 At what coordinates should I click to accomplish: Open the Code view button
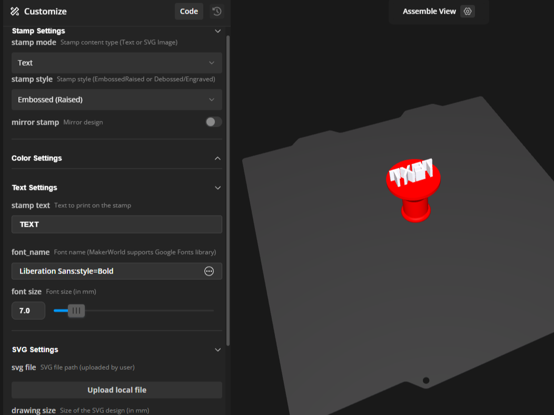pos(189,11)
